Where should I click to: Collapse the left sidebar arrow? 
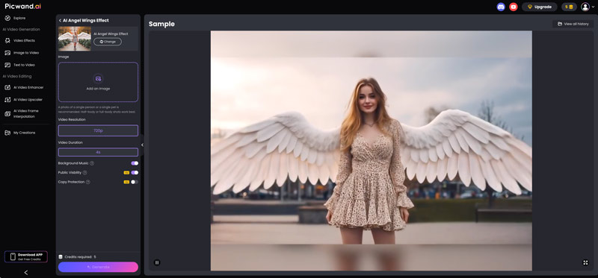click(x=26, y=272)
